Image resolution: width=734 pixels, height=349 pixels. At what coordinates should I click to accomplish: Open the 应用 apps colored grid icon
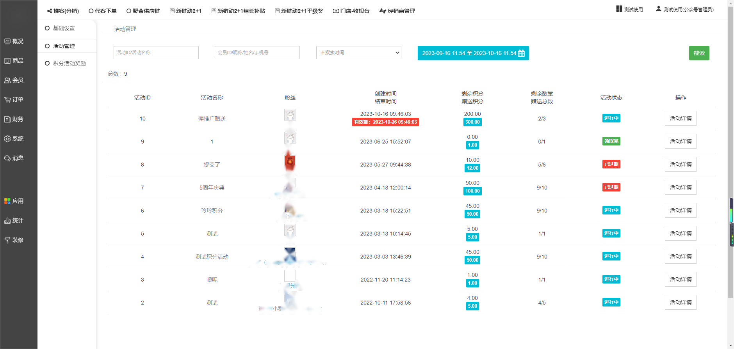pos(7,201)
